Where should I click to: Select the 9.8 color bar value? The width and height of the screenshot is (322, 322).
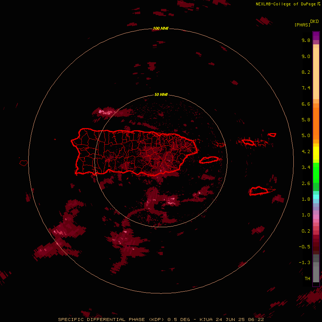tap(306, 40)
